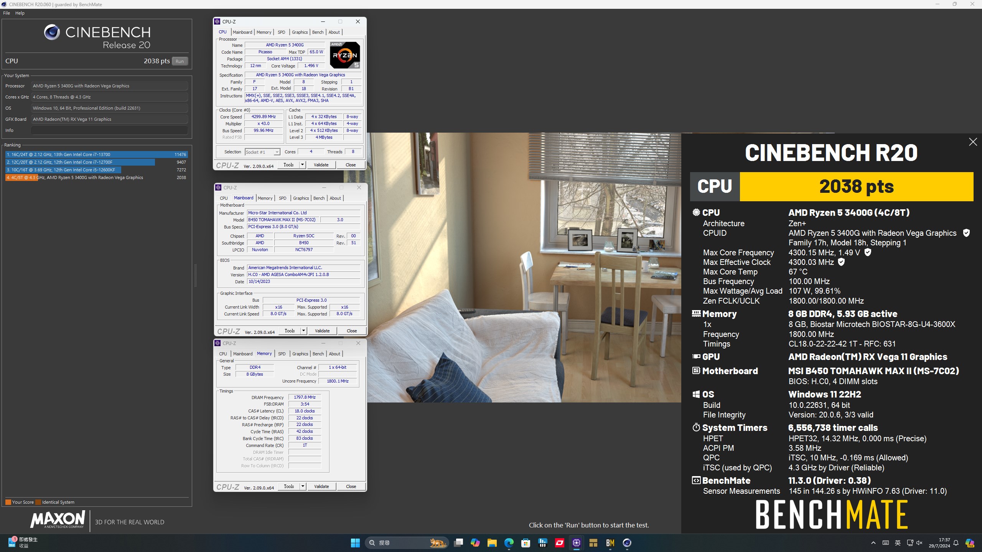
Task: Click the shield icon beside Max Effective Clock
Action: point(841,262)
